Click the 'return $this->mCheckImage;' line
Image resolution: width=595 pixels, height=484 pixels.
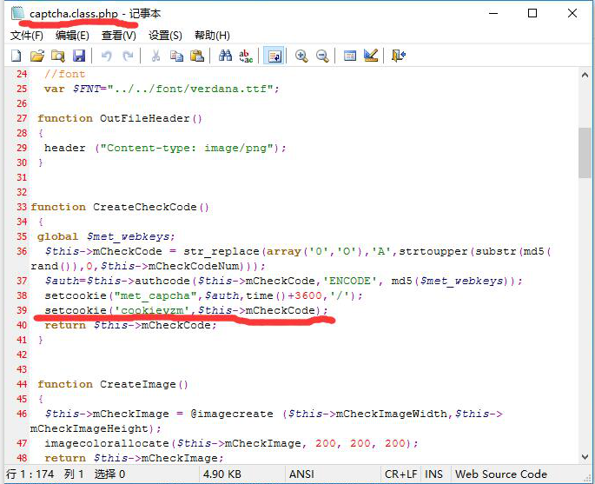(134, 458)
